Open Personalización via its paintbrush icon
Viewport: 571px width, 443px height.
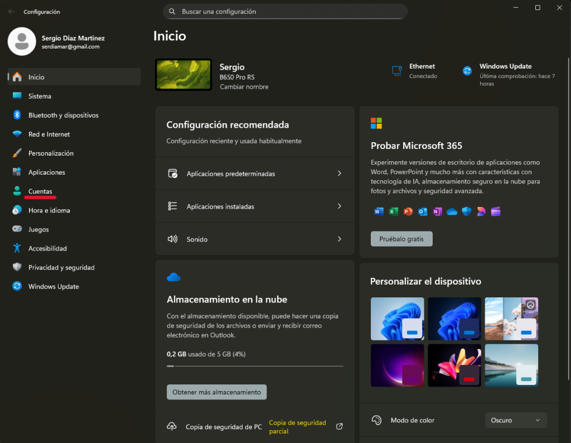tap(17, 153)
